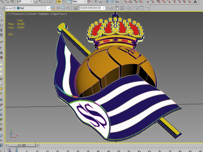Image resolution: width=203 pixels, height=152 pixels.
Task: Click the Select Object arrow tool
Action: tap(36, 2)
